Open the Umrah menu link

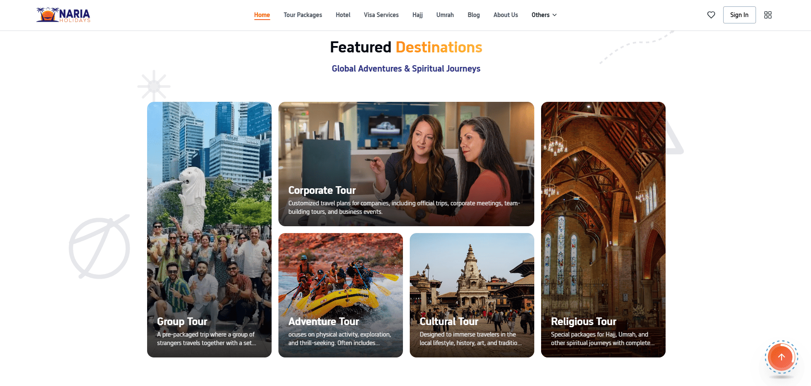pyautogui.click(x=445, y=15)
